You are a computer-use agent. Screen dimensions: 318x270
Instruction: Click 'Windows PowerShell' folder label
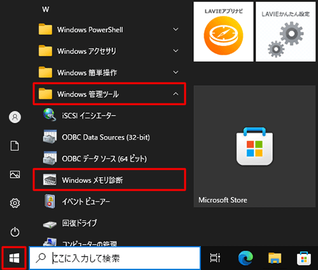click(x=90, y=30)
